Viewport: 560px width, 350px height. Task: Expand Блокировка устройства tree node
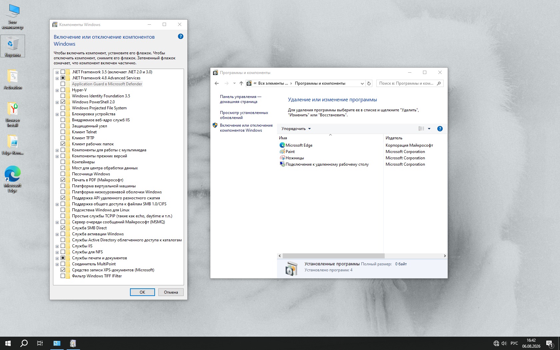point(57,114)
